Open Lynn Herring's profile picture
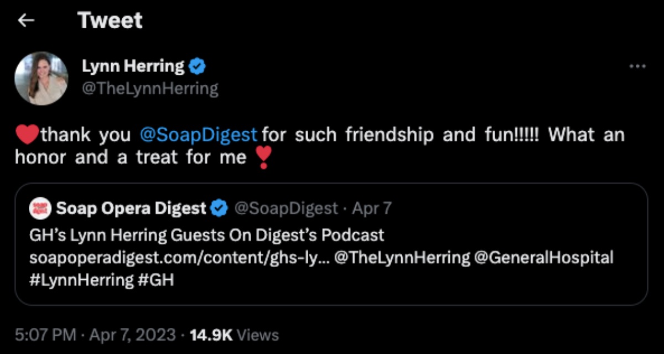Screen dimensions: 664x354 41,78
